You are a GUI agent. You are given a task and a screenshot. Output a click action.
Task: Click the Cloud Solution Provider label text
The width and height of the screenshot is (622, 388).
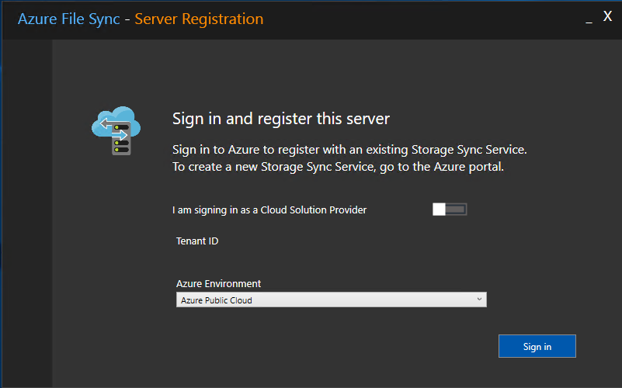269,210
